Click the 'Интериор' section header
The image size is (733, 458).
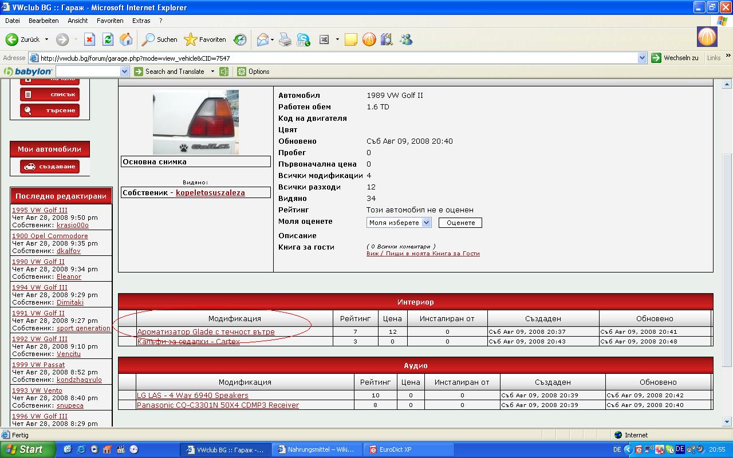[415, 302]
